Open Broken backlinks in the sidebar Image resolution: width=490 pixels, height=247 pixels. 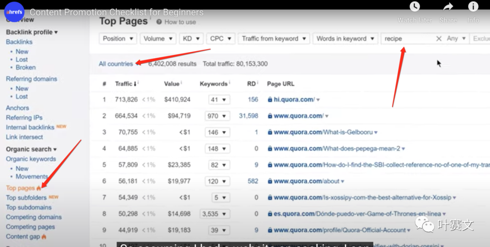click(x=25, y=67)
